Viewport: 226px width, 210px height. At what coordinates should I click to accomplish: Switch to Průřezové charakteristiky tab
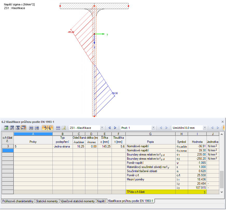18,201
